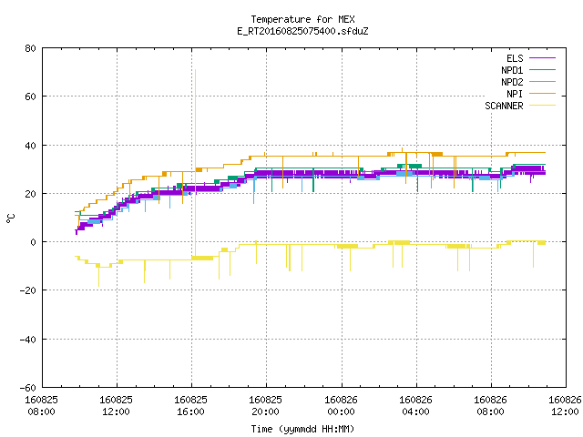Viewport: 583px width, 437px height.
Task: Click the 160826 00:00 x-axis tick label
Action: click(x=341, y=406)
